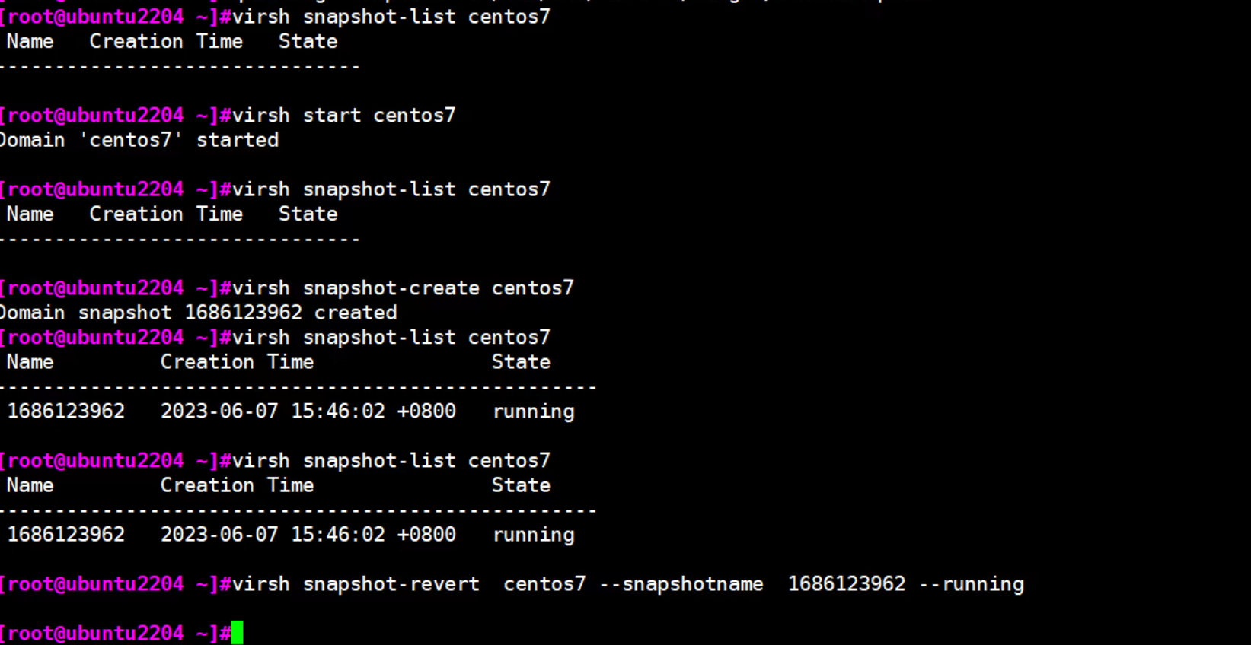This screenshot has width=1251, height=645.
Task: Click the 'snapshot-revert' word in the final command
Action: (391, 584)
